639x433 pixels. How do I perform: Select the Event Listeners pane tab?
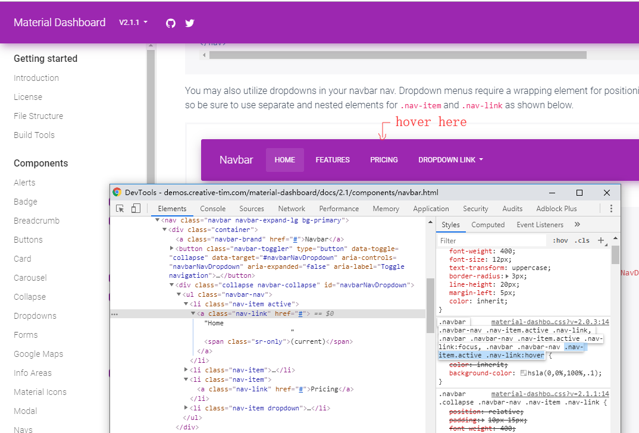[540, 225]
